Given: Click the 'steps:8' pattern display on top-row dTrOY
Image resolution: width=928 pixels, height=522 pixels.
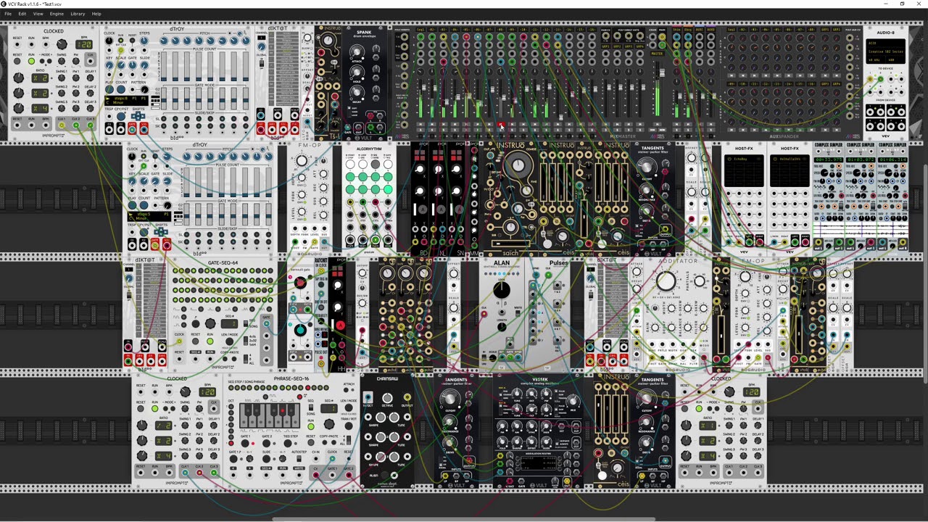Looking at the screenshot, I should pos(126,101).
